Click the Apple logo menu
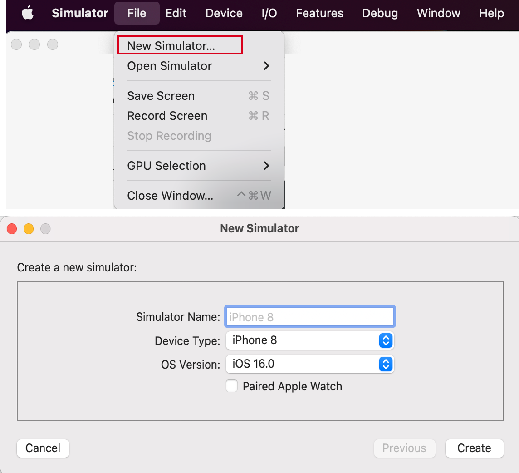519x473 pixels. (28, 13)
